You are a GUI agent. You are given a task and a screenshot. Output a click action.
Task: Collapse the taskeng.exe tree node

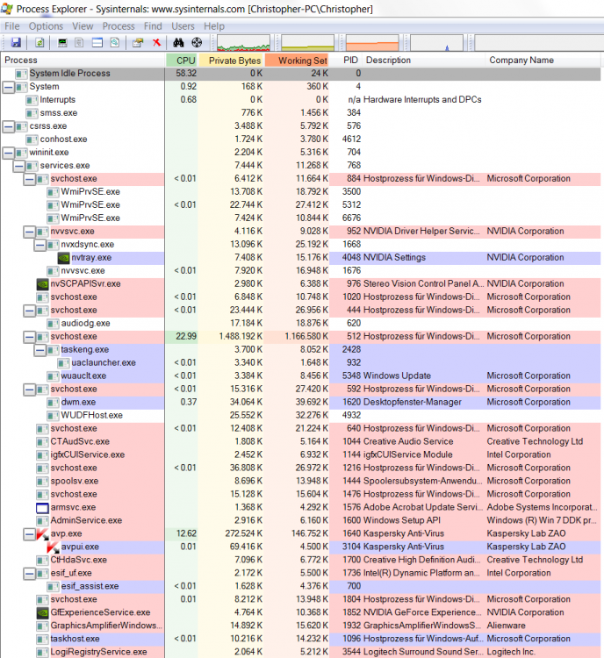tap(40, 350)
